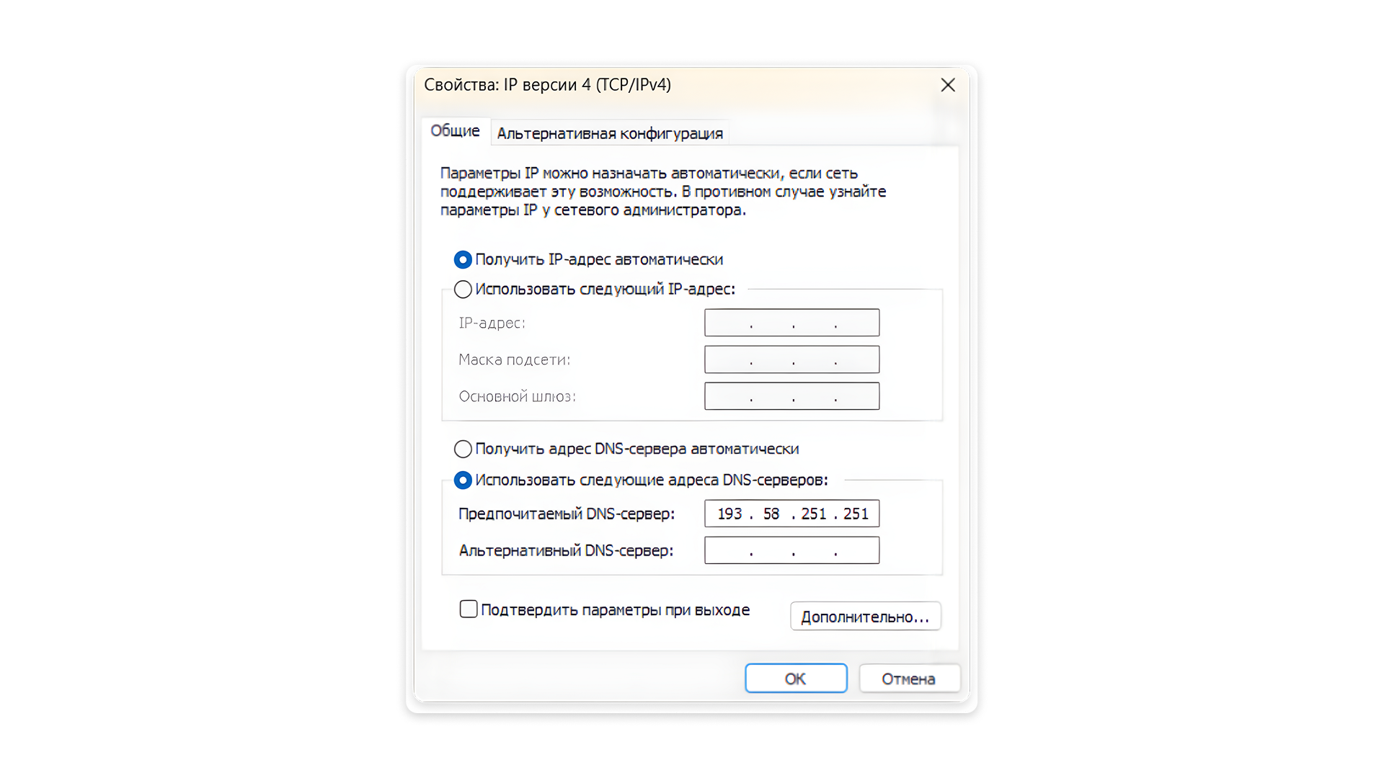The width and height of the screenshot is (1384, 778).
Task: Click the Отмена button
Action: pyautogui.click(x=908, y=679)
